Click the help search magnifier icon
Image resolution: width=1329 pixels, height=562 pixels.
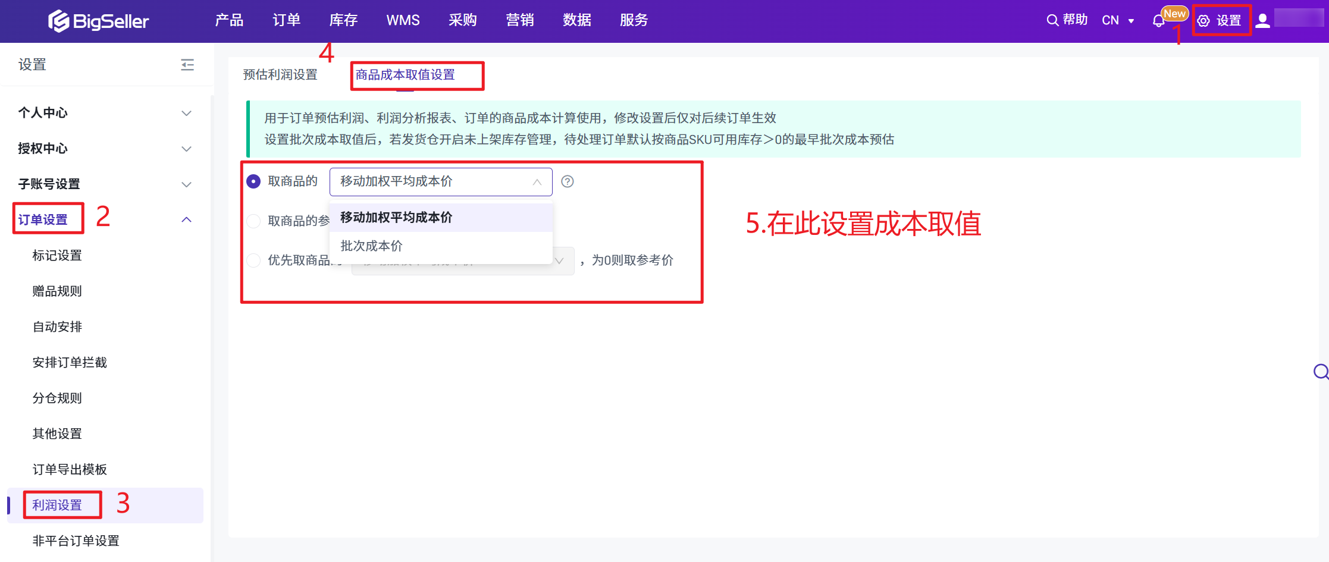click(1052, 21)
